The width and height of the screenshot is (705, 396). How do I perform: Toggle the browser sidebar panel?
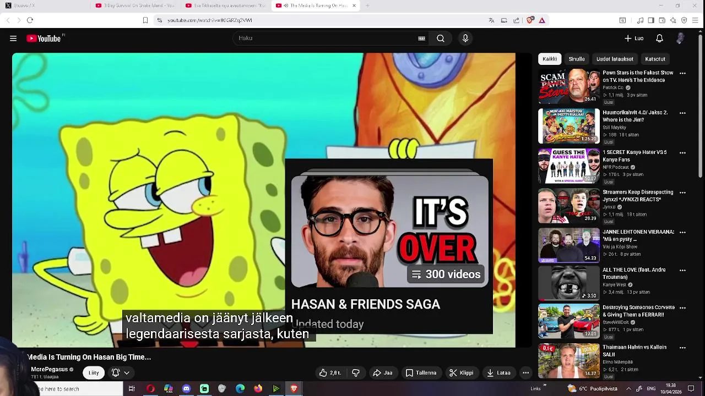point(651,20)
